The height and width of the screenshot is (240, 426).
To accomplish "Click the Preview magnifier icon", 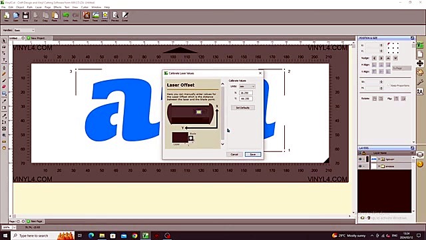I will tap(115, 16).
